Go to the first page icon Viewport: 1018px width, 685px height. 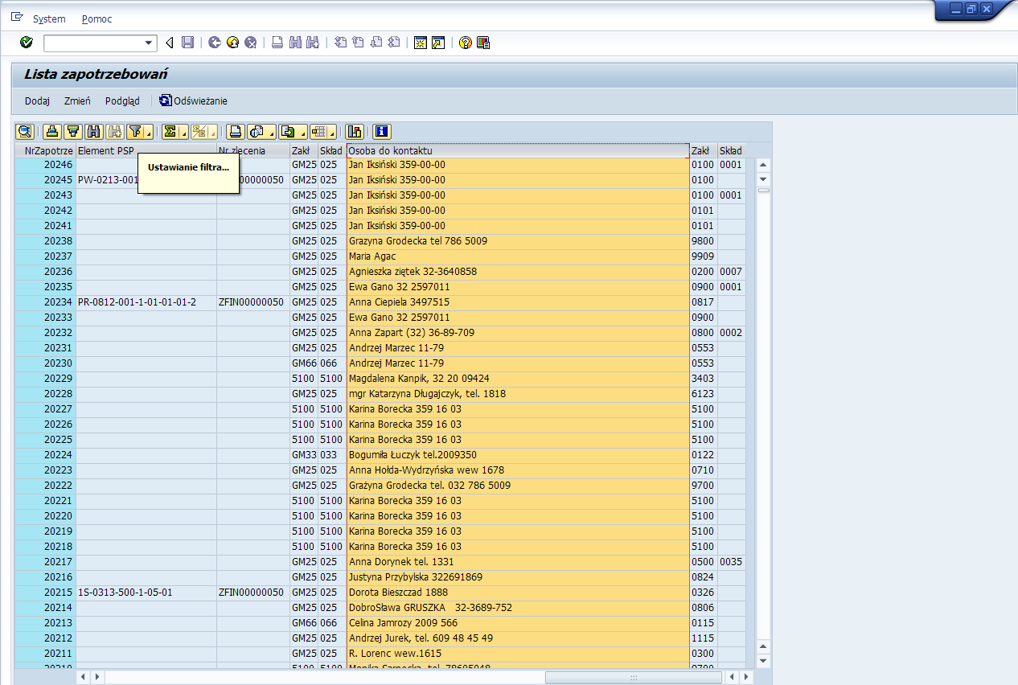coord(340,43)
